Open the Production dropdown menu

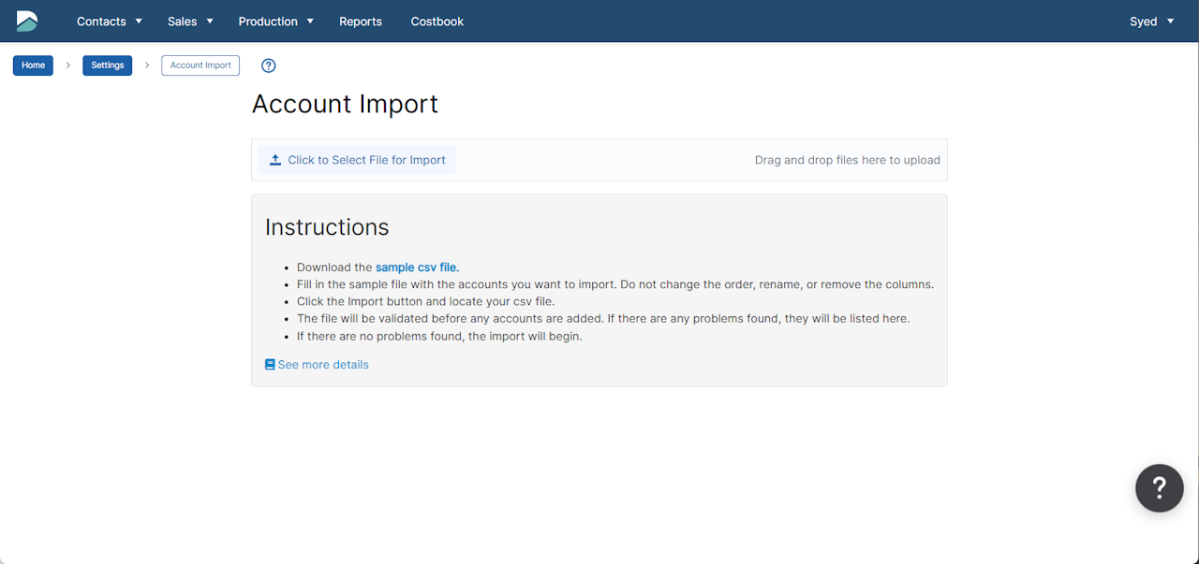click(275, 22)
